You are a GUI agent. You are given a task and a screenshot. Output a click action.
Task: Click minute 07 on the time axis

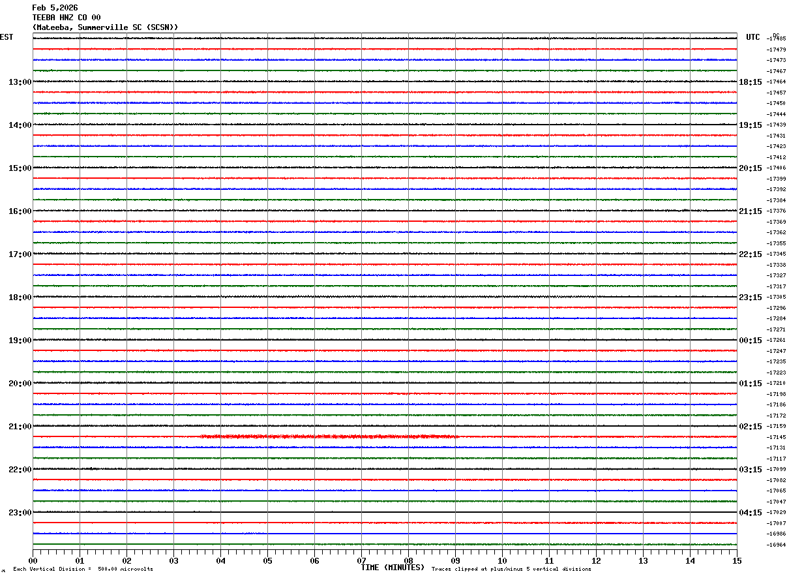(x=361, y=560)
